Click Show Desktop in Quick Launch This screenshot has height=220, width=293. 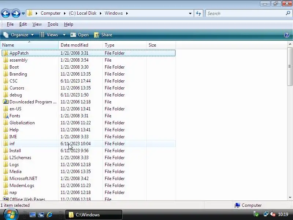point(33,215)
